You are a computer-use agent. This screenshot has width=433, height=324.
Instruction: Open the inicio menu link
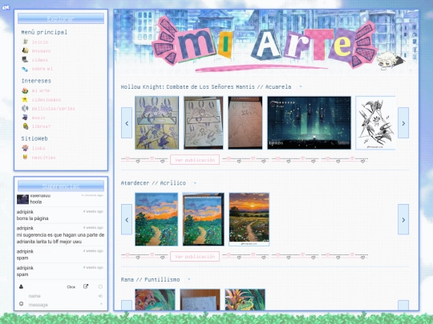[40, 42]
